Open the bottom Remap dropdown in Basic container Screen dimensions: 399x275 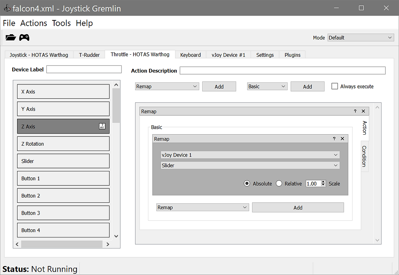click(203, 207)
